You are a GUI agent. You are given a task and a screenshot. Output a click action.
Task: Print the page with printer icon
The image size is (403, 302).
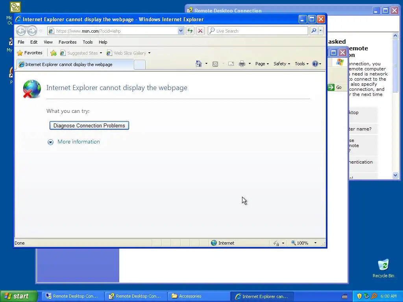(x=242, y=64)
